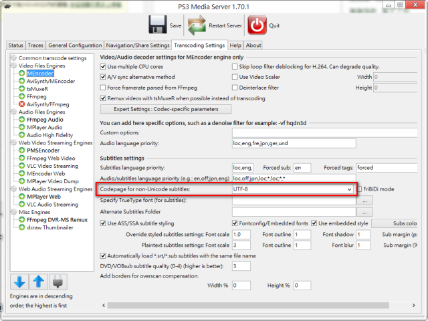
Task: Toggle Use embedded style checkbox
Action: pos(314,223)
